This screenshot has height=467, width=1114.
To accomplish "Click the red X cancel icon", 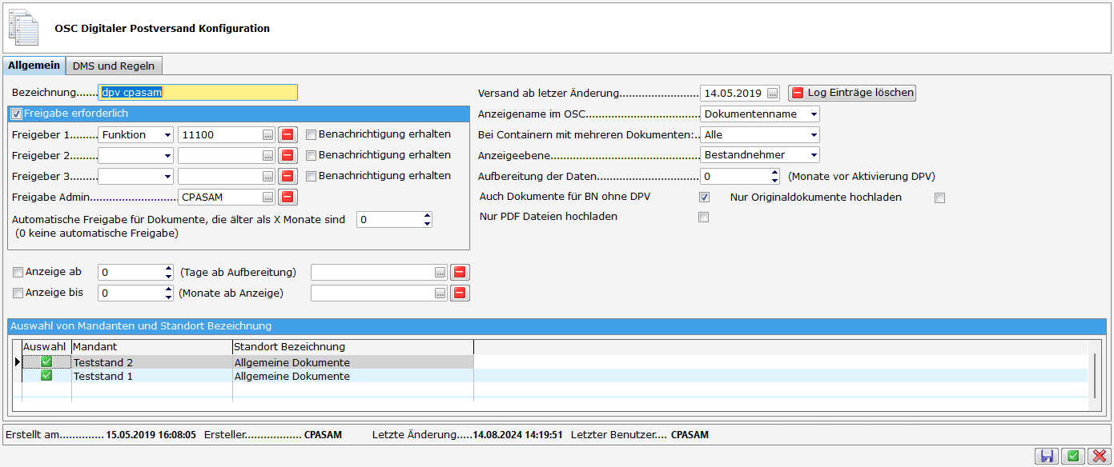I will point(1098,456).
